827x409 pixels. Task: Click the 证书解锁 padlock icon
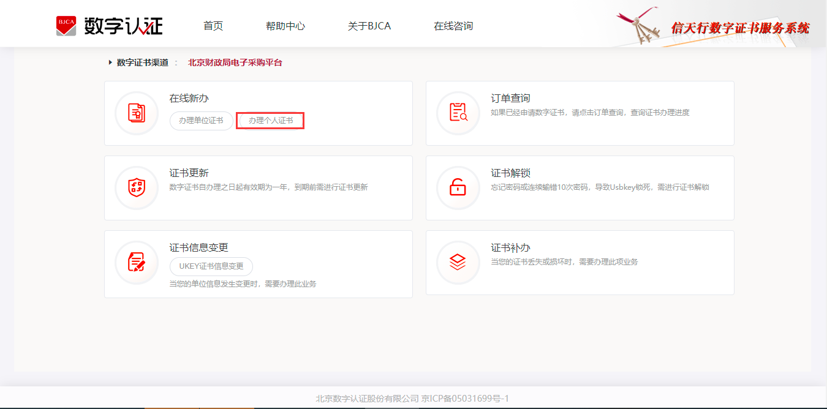458,187
